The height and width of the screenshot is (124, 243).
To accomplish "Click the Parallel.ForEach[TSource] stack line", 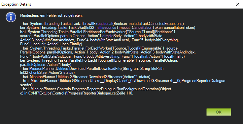I will [x=99, y=60].
